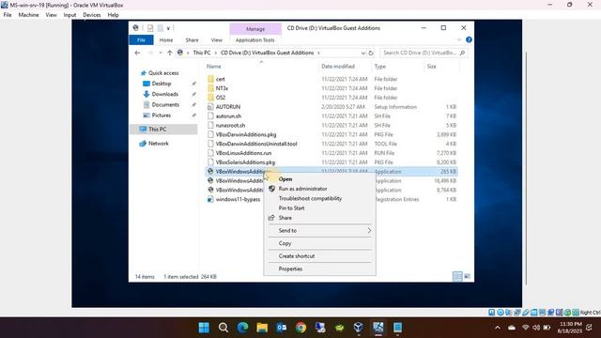
Task: Click Copy in the context menu
Action: coord(285,243)
